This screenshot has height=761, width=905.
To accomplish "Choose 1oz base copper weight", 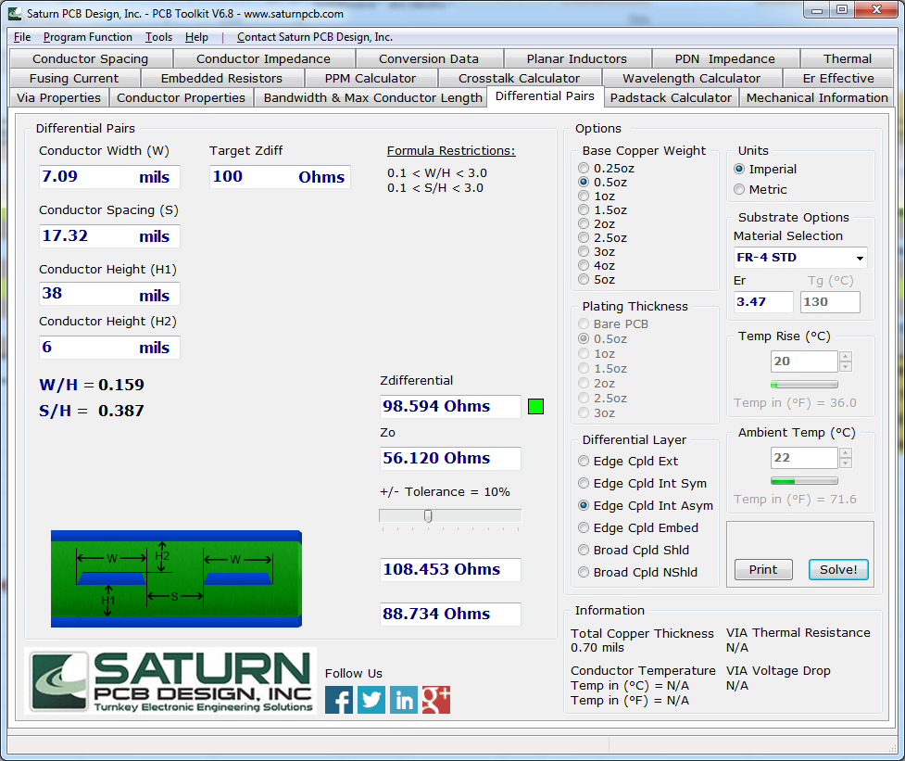I will pos(584,196).
